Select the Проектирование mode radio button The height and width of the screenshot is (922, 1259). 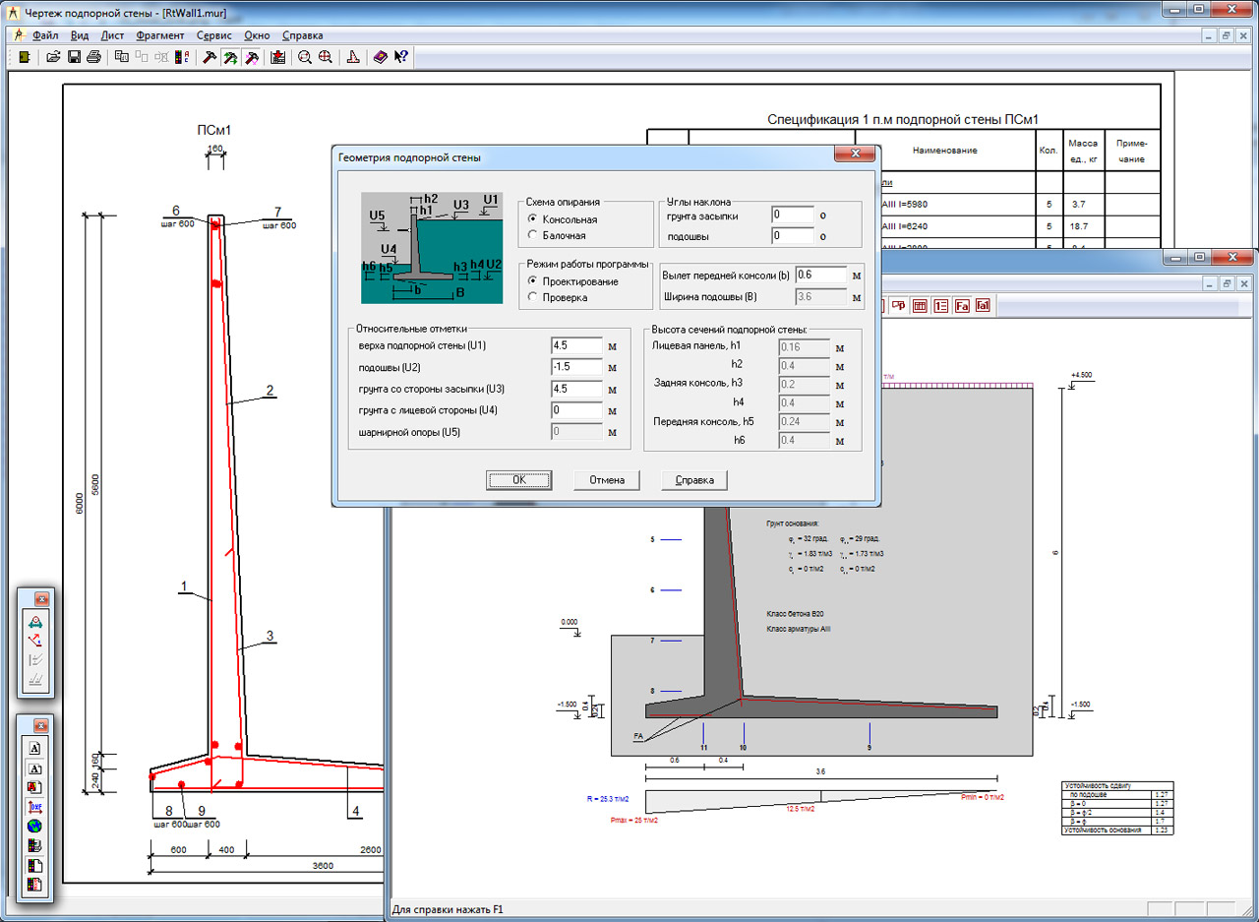pyautogui.click(x=533, y=281)
